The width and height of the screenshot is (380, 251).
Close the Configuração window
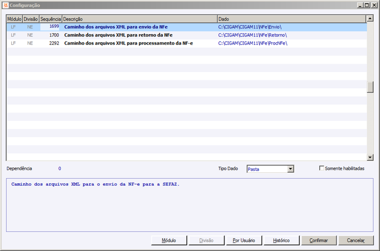pos(374,5)
